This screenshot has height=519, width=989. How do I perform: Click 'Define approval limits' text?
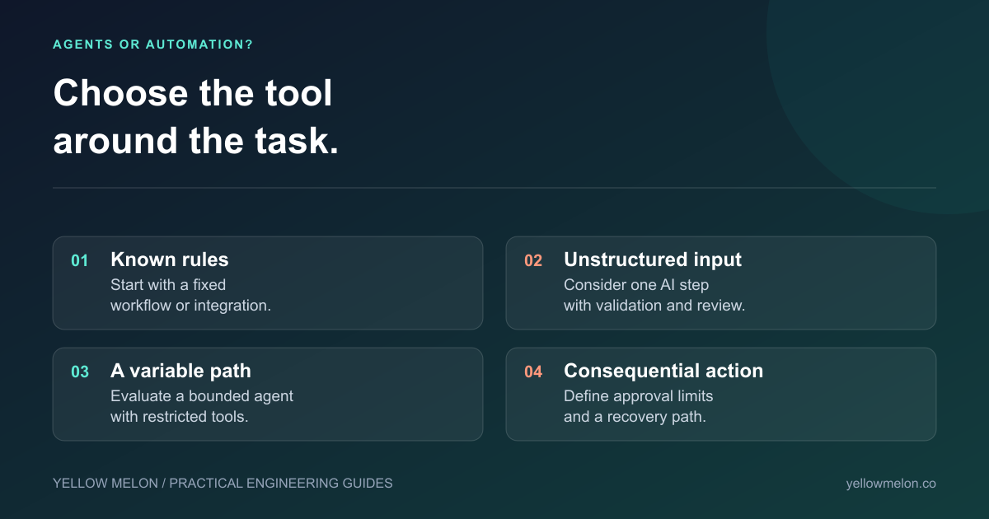click(639, 396)
